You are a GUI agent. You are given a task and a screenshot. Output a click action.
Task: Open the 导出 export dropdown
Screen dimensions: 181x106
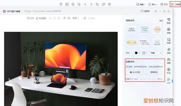tap(153, 5)
